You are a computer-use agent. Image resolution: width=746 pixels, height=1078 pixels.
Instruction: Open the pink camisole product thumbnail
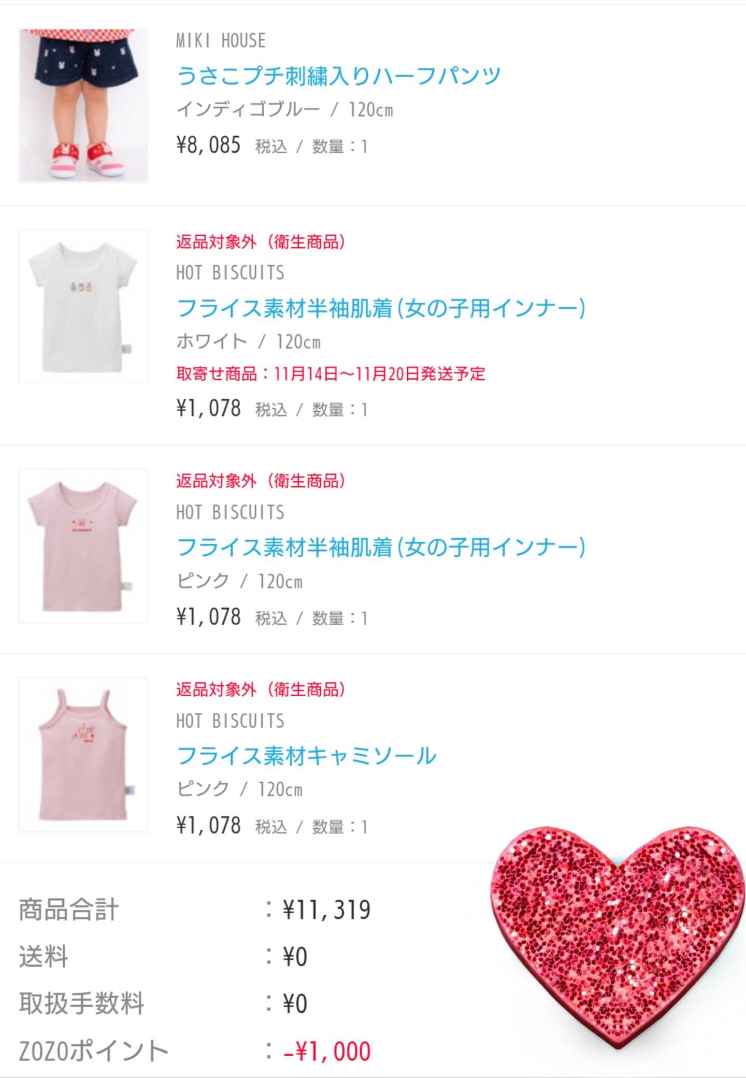(83, 754)
